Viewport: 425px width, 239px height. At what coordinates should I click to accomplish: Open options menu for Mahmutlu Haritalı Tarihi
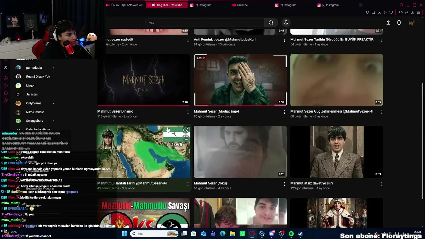(188, 184)
